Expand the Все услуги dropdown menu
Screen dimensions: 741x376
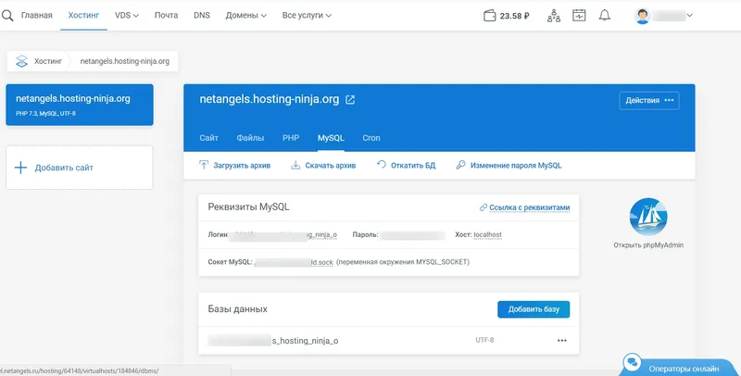(x=307, y=15)
